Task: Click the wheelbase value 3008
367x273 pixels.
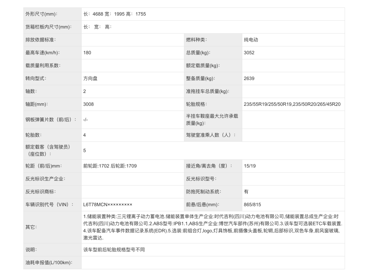Action: click(88, 104)
